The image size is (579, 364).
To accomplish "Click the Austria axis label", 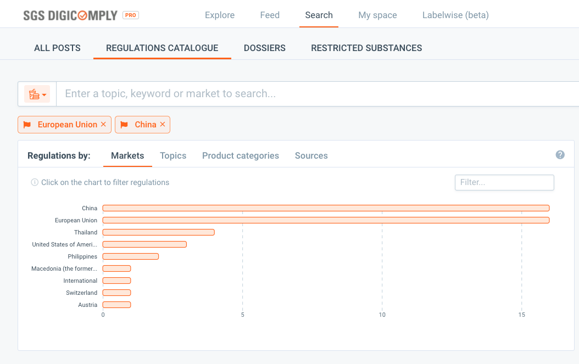I will click(87, 305).
